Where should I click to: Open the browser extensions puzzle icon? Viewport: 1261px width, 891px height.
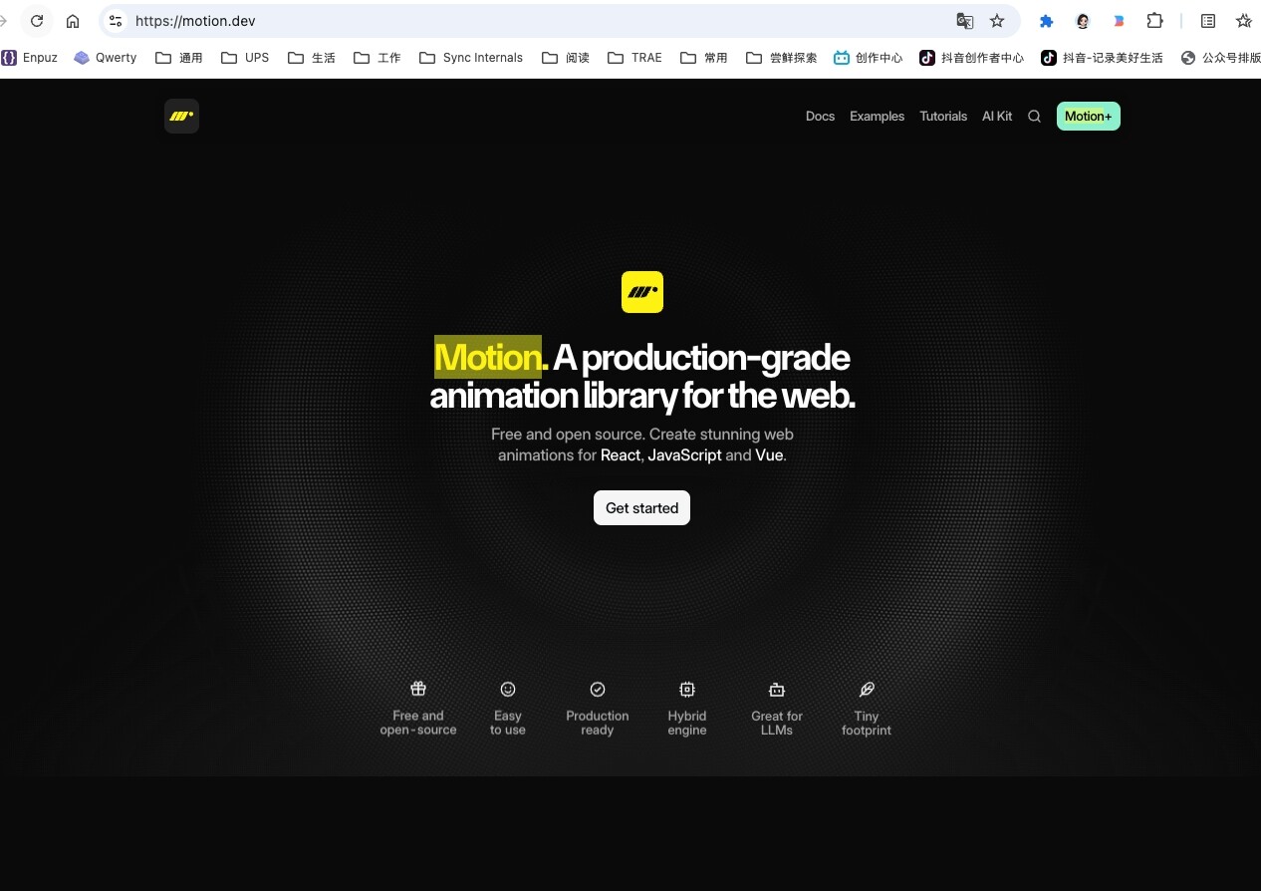click(x=1154, y=21)
